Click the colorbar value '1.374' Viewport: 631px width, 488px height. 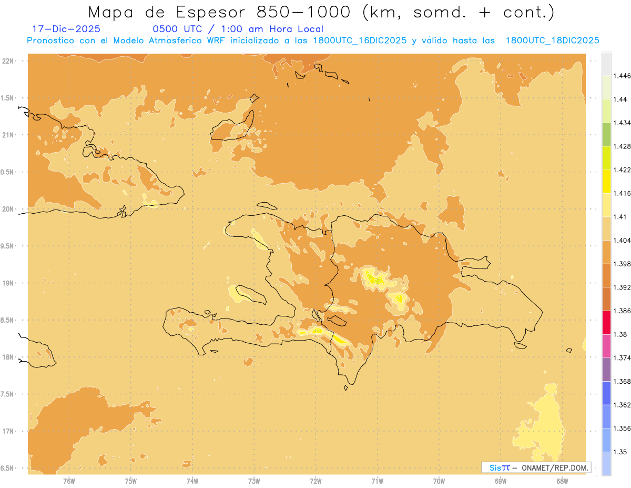click(623, 358)
